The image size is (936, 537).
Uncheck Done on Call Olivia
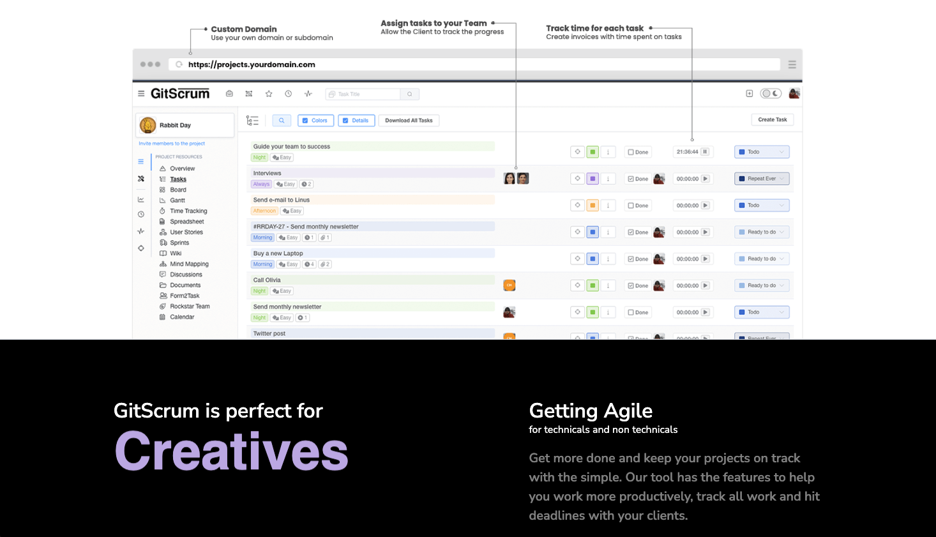[x=638, y=285]
